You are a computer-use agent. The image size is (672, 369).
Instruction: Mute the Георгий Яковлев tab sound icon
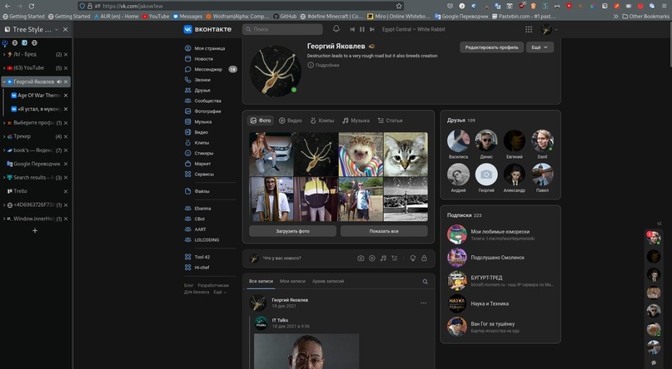click(x=59, y=81)
